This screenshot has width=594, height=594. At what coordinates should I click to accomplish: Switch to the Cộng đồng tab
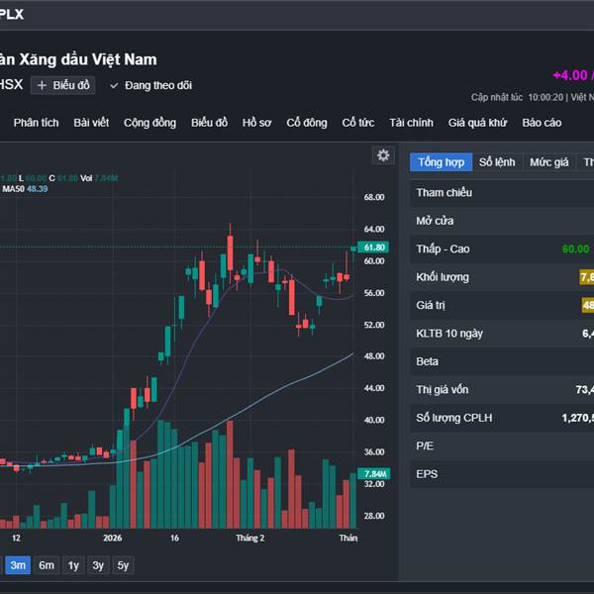[x=149, y=123]
